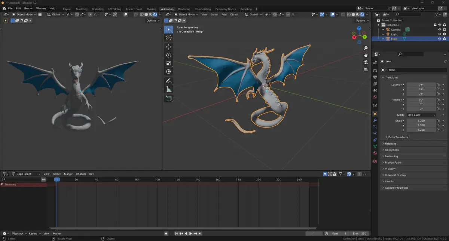Open the World properties tab
This screenshot has height=241, width=449.
coord(375,97)
